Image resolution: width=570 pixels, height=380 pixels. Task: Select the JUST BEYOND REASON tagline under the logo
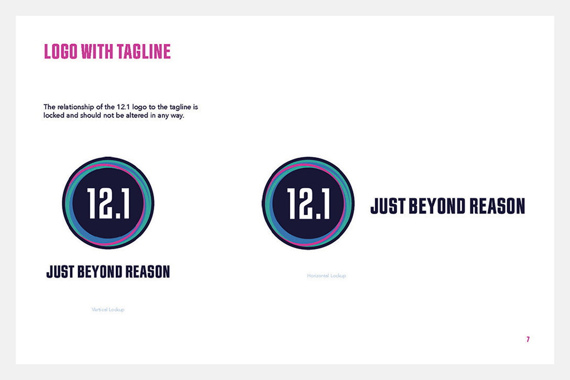[x=108, y=272]
